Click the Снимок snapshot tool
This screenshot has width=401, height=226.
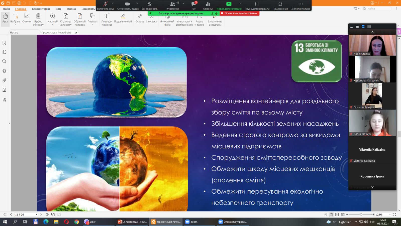27,18
